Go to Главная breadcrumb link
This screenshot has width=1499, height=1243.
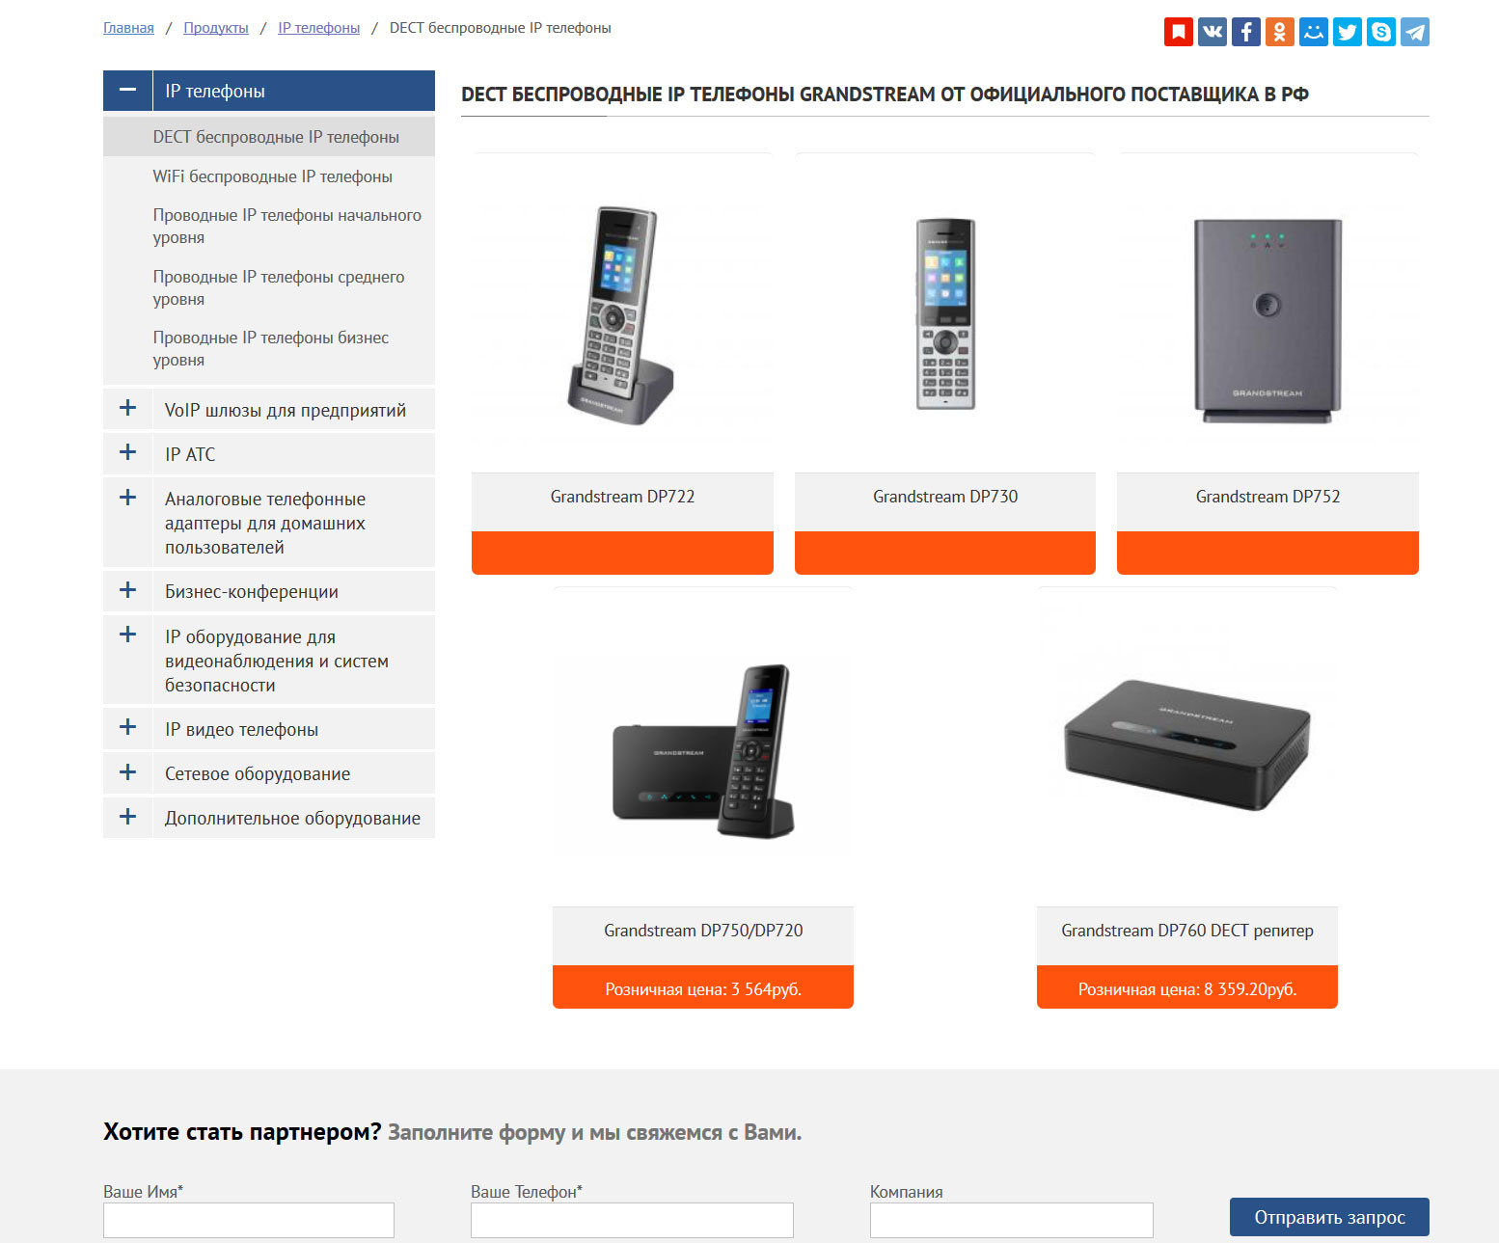point(128,28)
